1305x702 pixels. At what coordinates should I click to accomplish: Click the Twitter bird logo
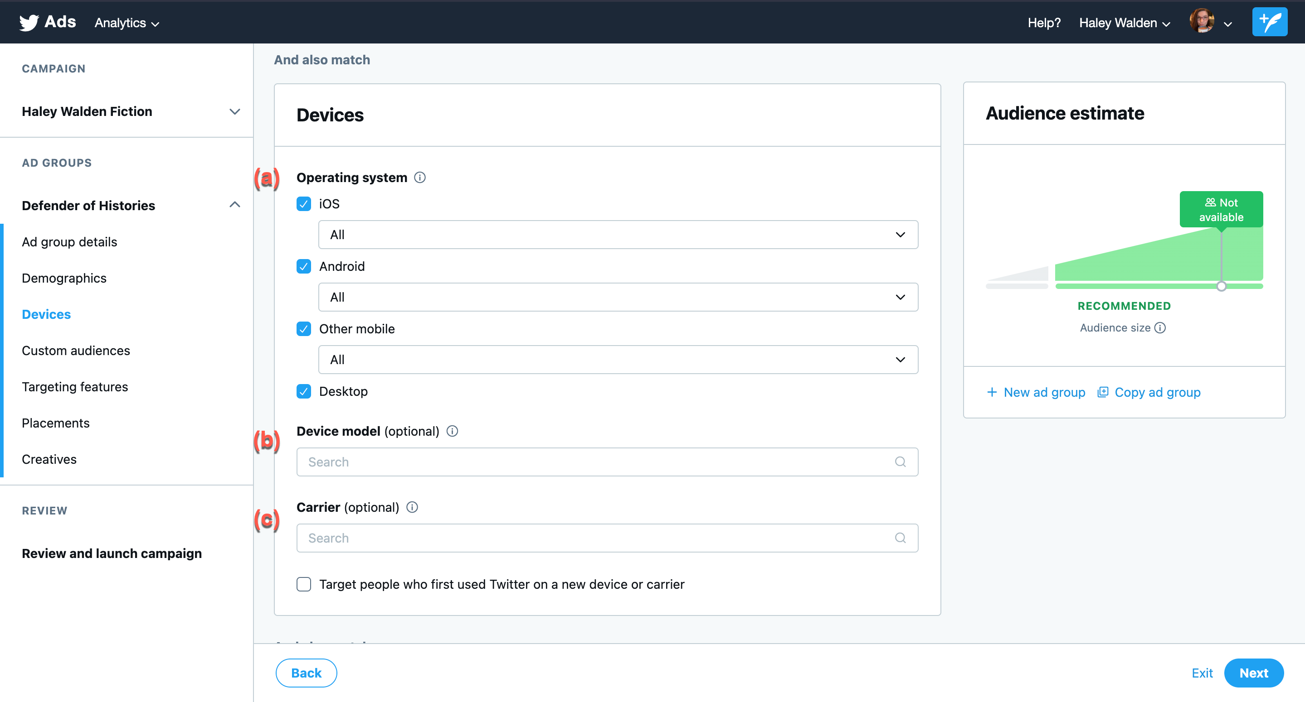[29, 22]
